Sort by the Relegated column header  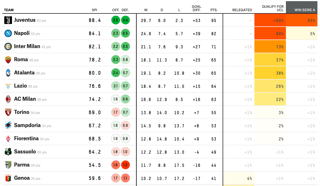(242, 10)
